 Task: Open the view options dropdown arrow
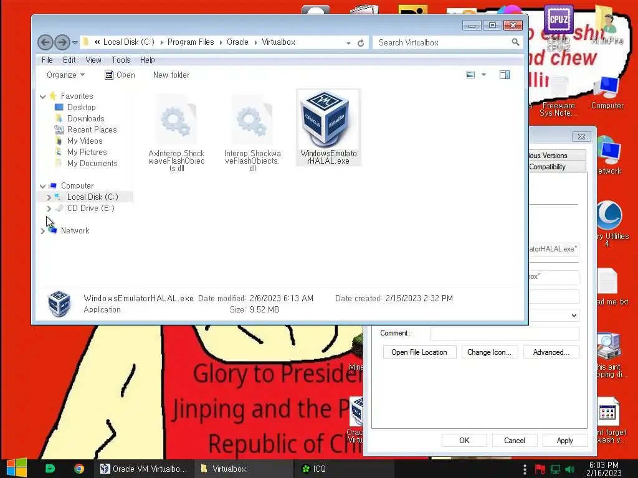pos(483,75)
